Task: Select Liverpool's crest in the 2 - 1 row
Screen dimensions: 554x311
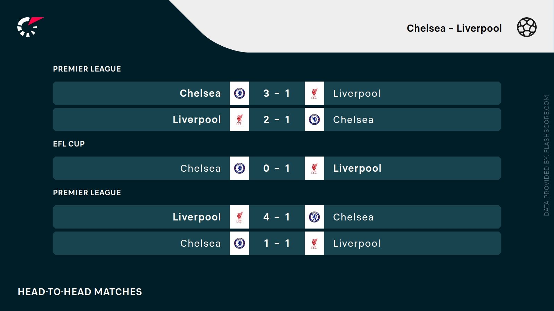Action: pyautogui.click(x=240, y=120)
